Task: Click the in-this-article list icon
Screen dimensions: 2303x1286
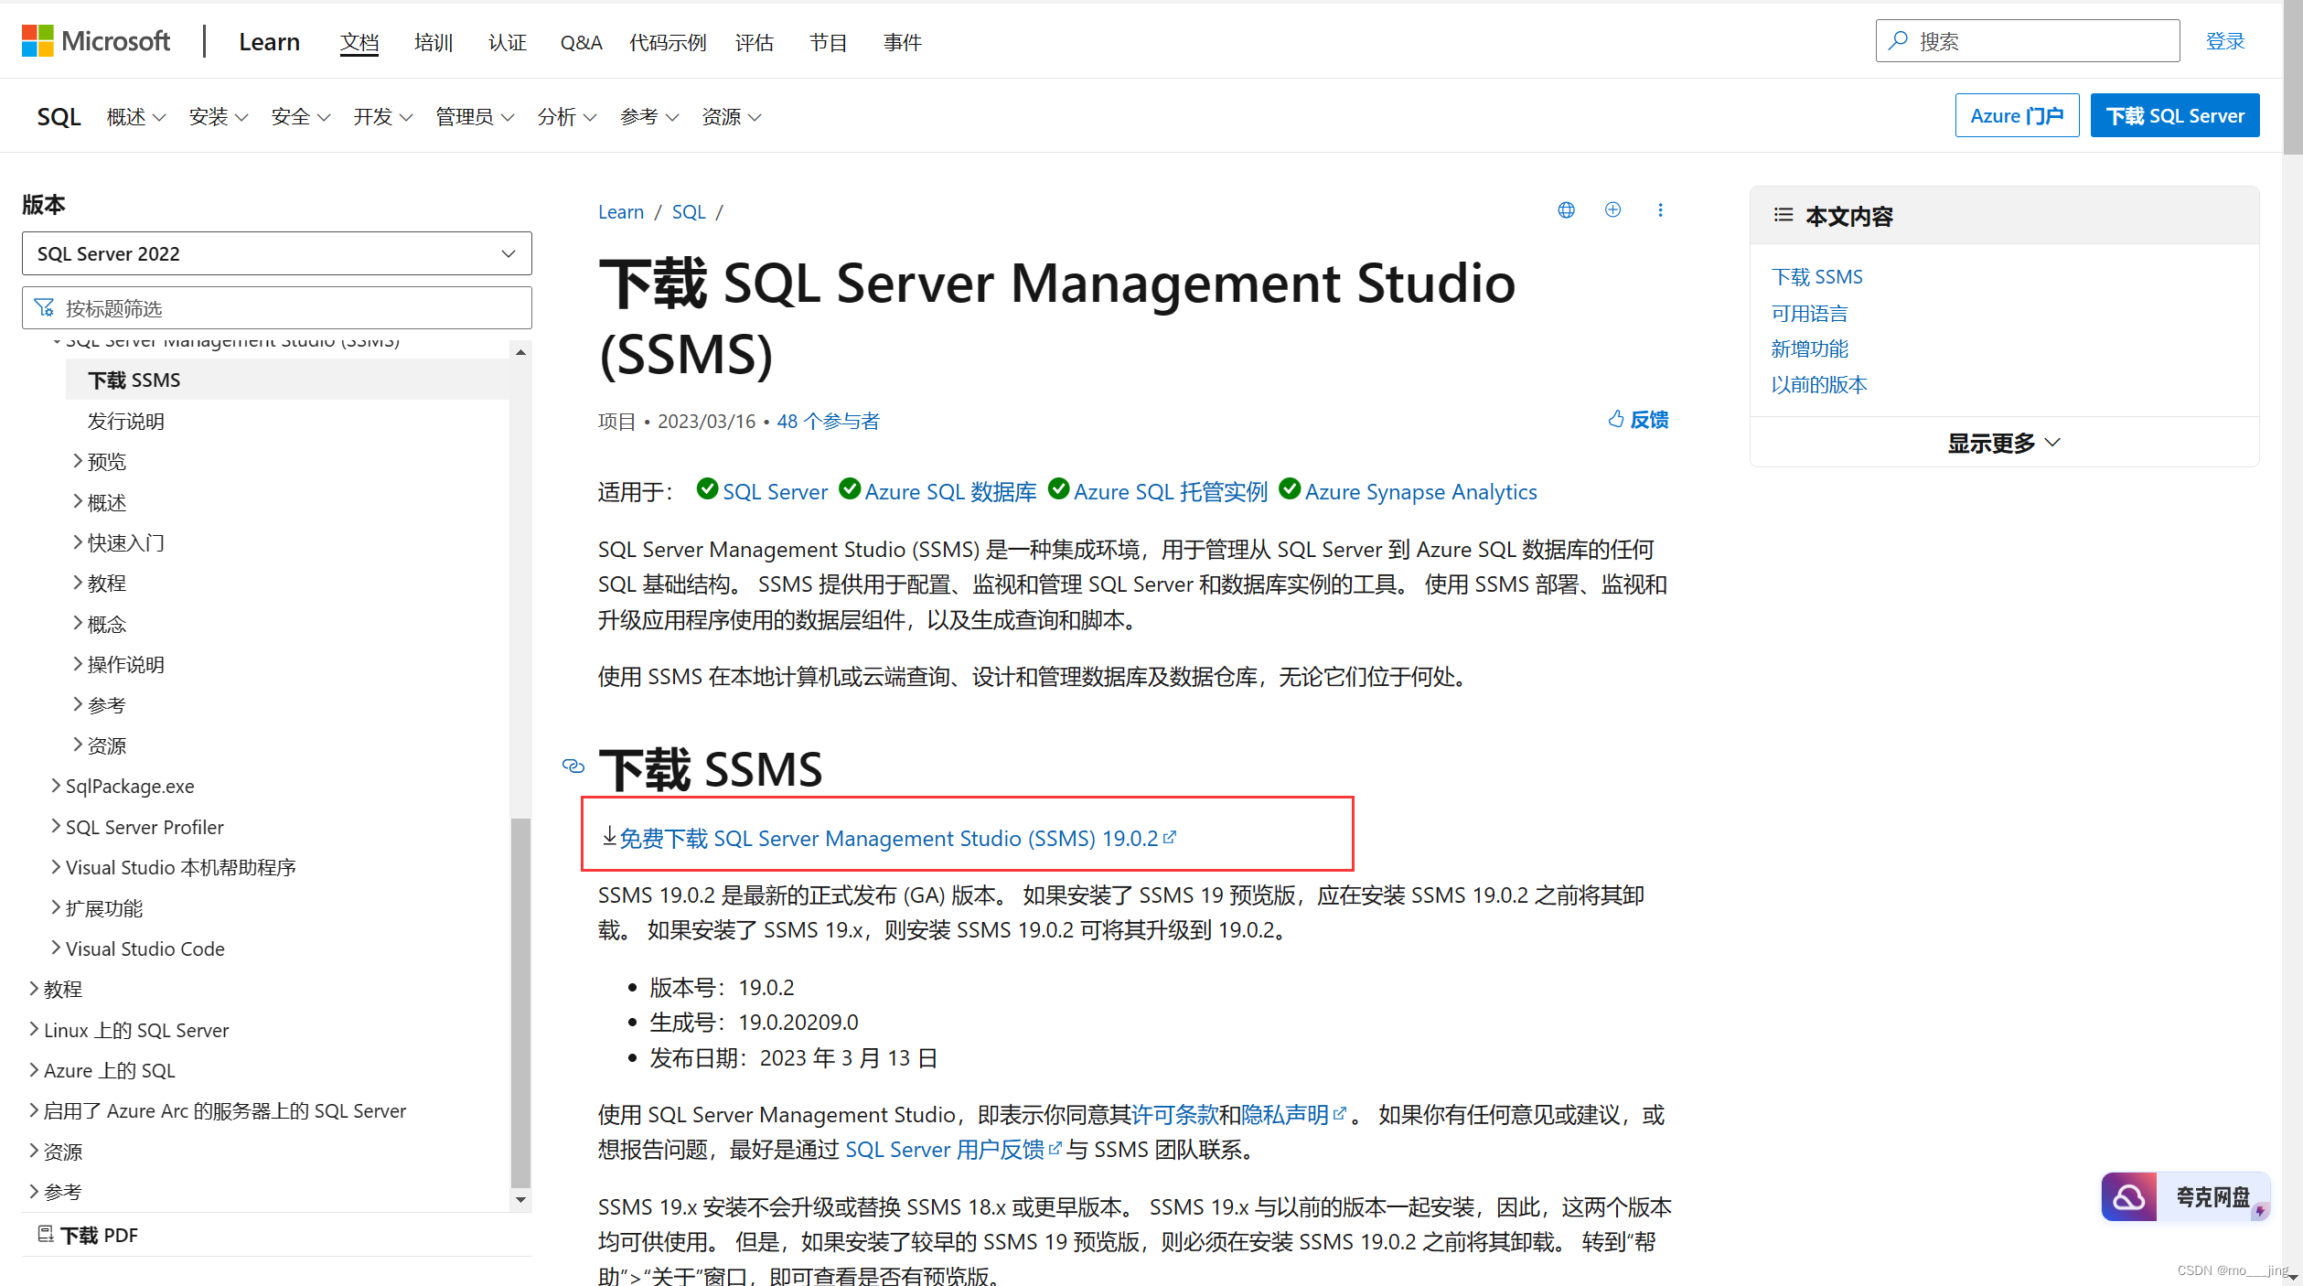Action: pyautogui.click(x=1783, y=215)
